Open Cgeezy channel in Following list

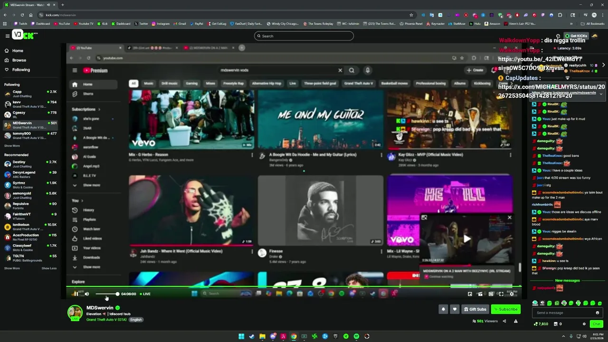pos(30,114)
